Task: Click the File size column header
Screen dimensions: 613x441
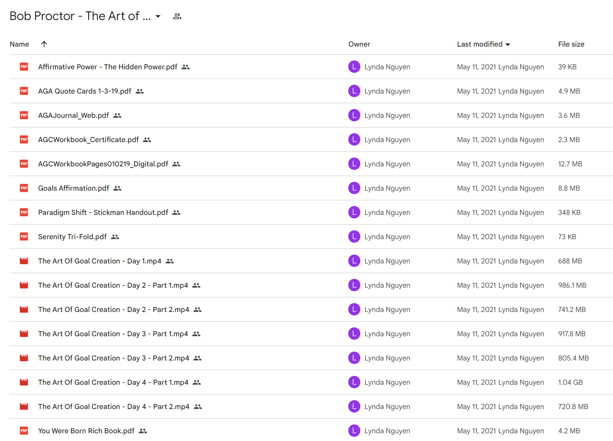Action: 571,44
